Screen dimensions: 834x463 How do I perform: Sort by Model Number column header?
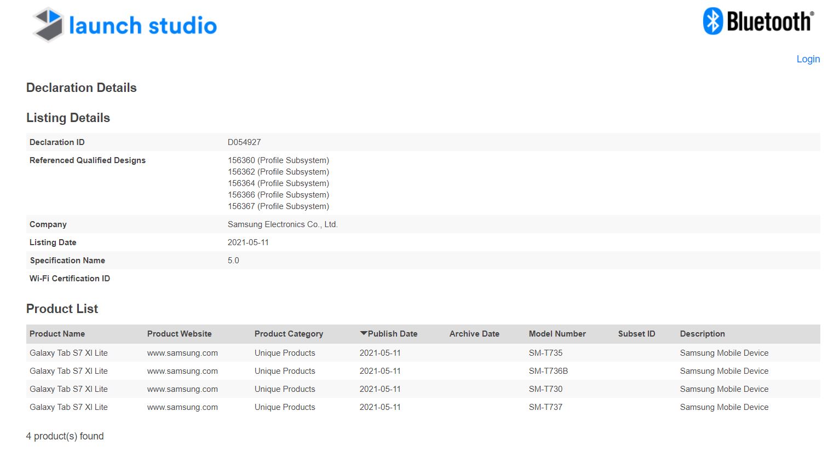pyautogui.click(x=557, y=334)
